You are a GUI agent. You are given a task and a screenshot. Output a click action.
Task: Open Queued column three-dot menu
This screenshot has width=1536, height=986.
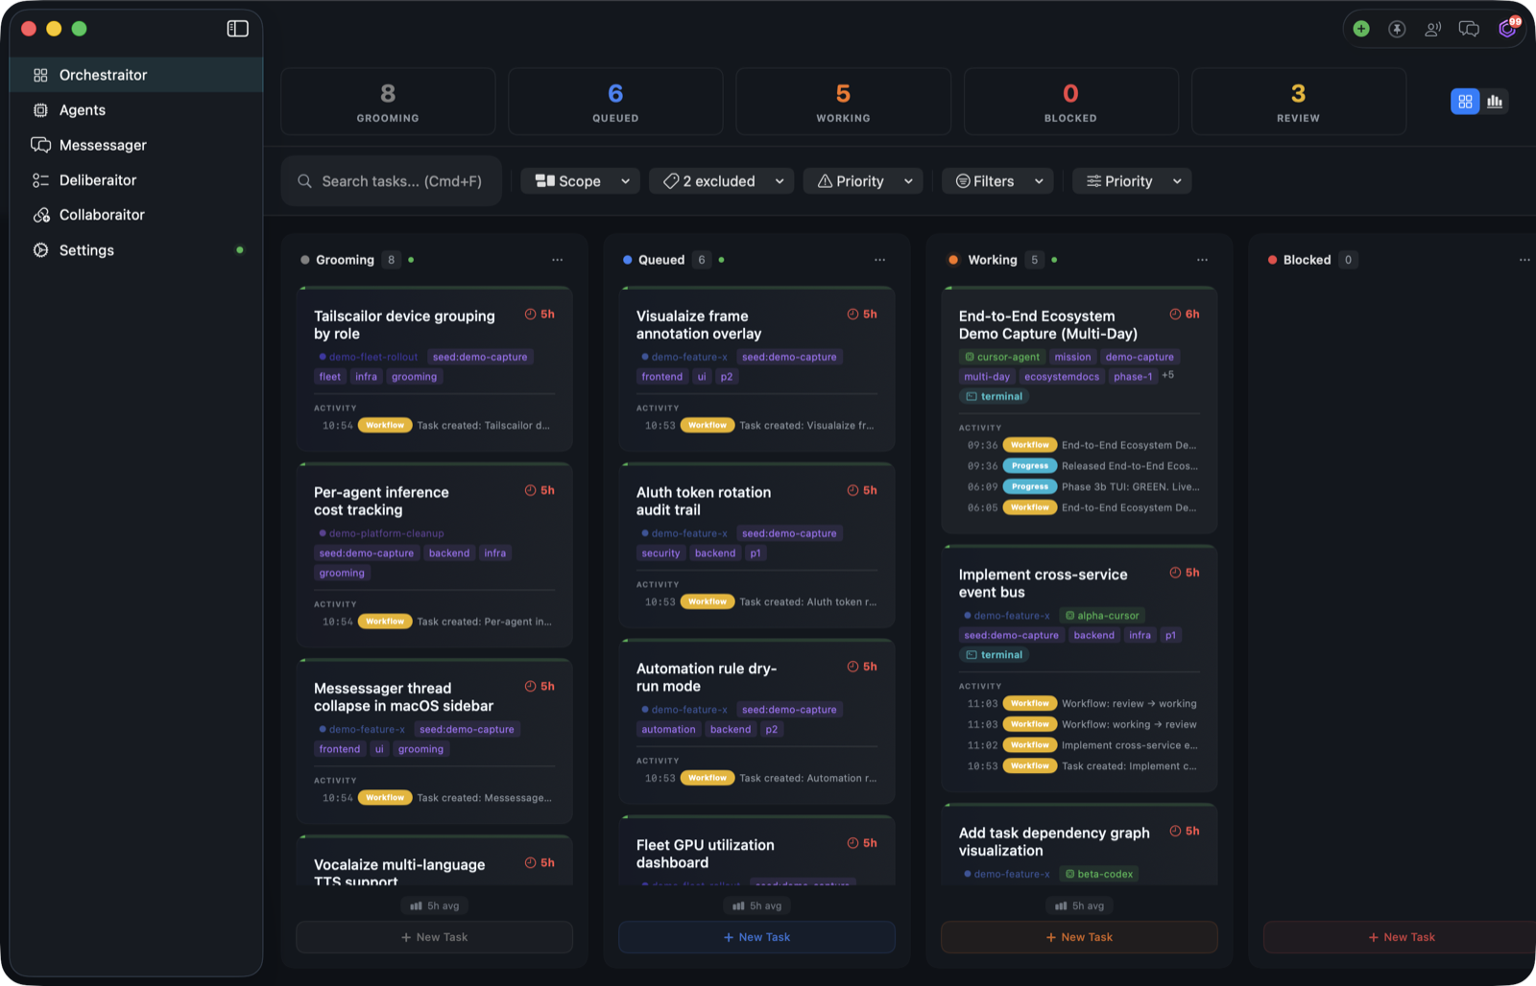[880, 260]
